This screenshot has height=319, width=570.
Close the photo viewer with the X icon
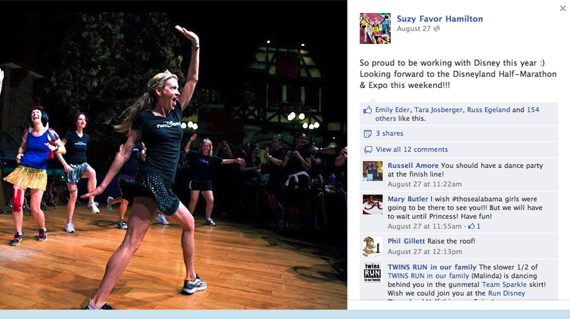coord(562,8)
